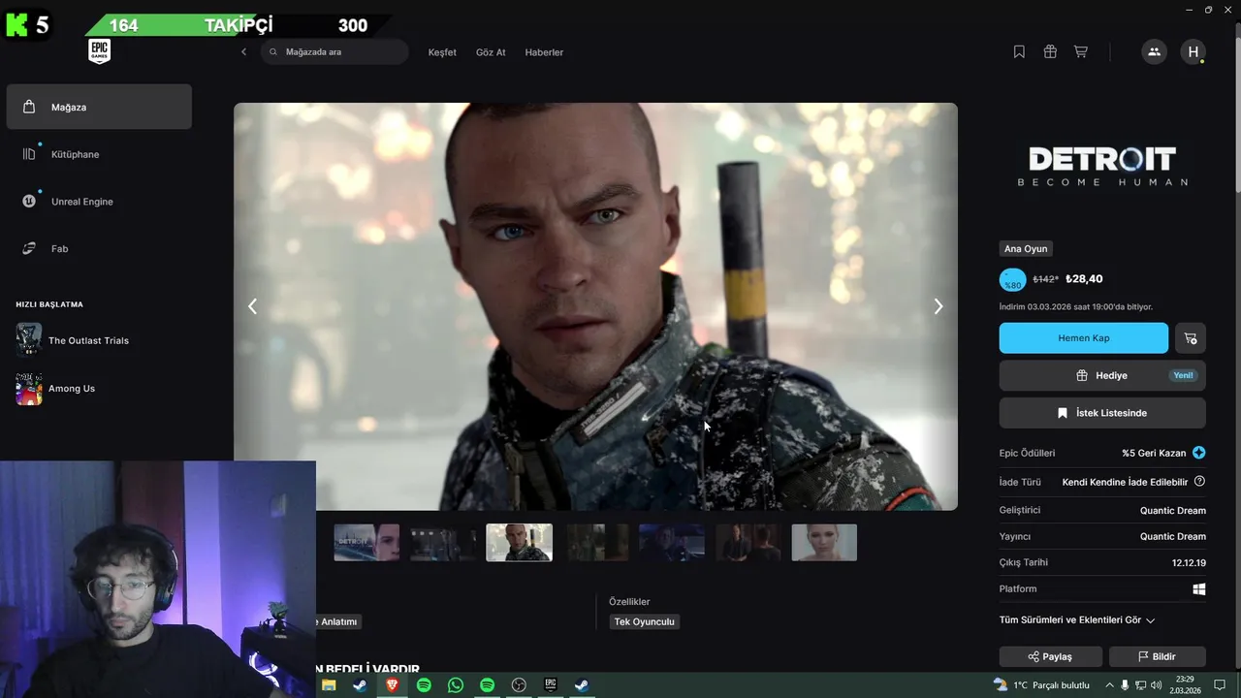The image size is (1241, 698).
Task: Click the main Markus screenshot image
Action: click(x=595, y=306)
